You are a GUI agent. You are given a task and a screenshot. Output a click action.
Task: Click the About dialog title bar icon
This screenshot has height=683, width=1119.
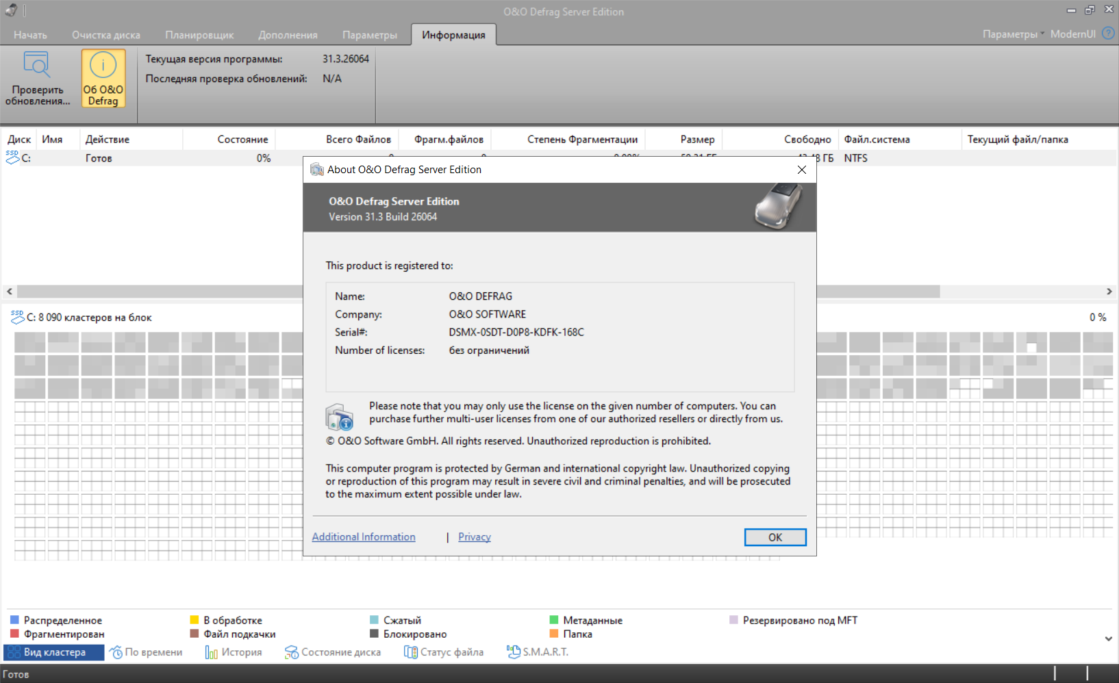(x=316, y=169)
